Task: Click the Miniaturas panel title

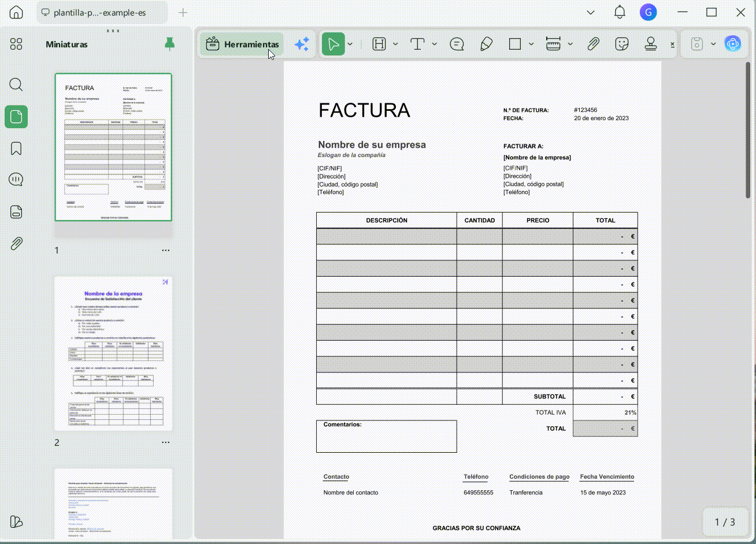Action: tap(67, 44)
